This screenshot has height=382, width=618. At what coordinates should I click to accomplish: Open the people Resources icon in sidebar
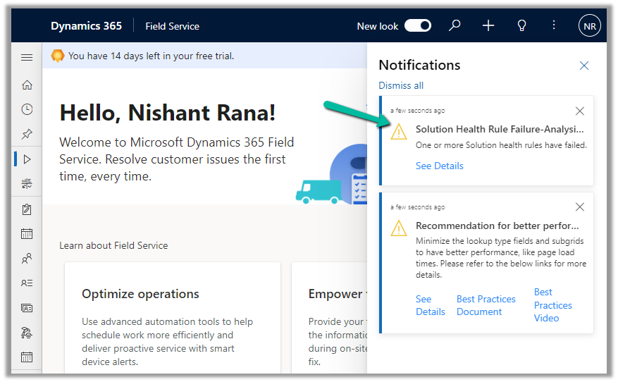pyautogui.click(x=27, y=259)
